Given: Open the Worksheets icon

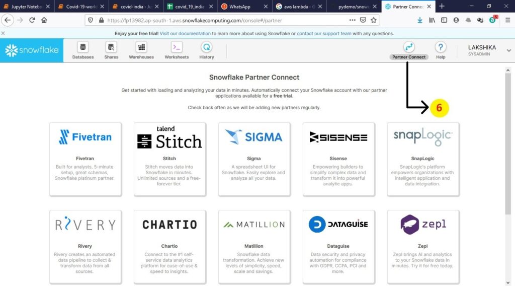Looking at the screenshot, I should click(177, 47).
